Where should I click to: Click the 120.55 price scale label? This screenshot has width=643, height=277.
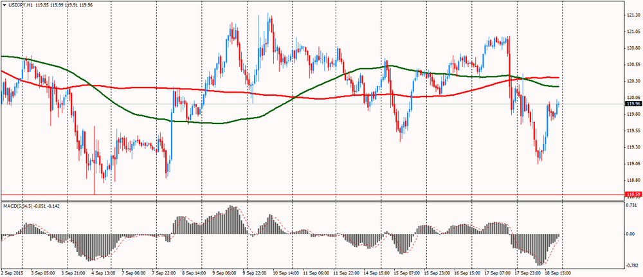pos(633,65)
